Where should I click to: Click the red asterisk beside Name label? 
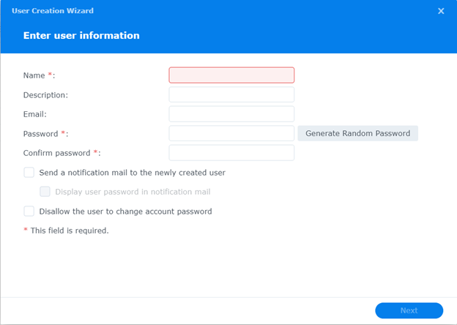pos(51,75)
